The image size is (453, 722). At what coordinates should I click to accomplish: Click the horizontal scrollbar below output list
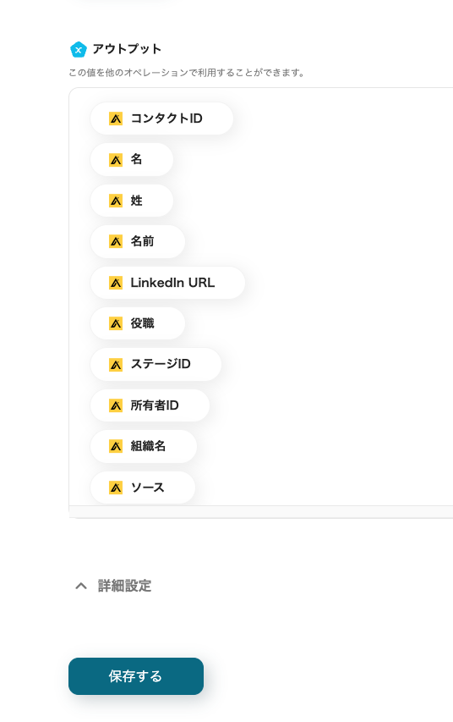point(261,511)
